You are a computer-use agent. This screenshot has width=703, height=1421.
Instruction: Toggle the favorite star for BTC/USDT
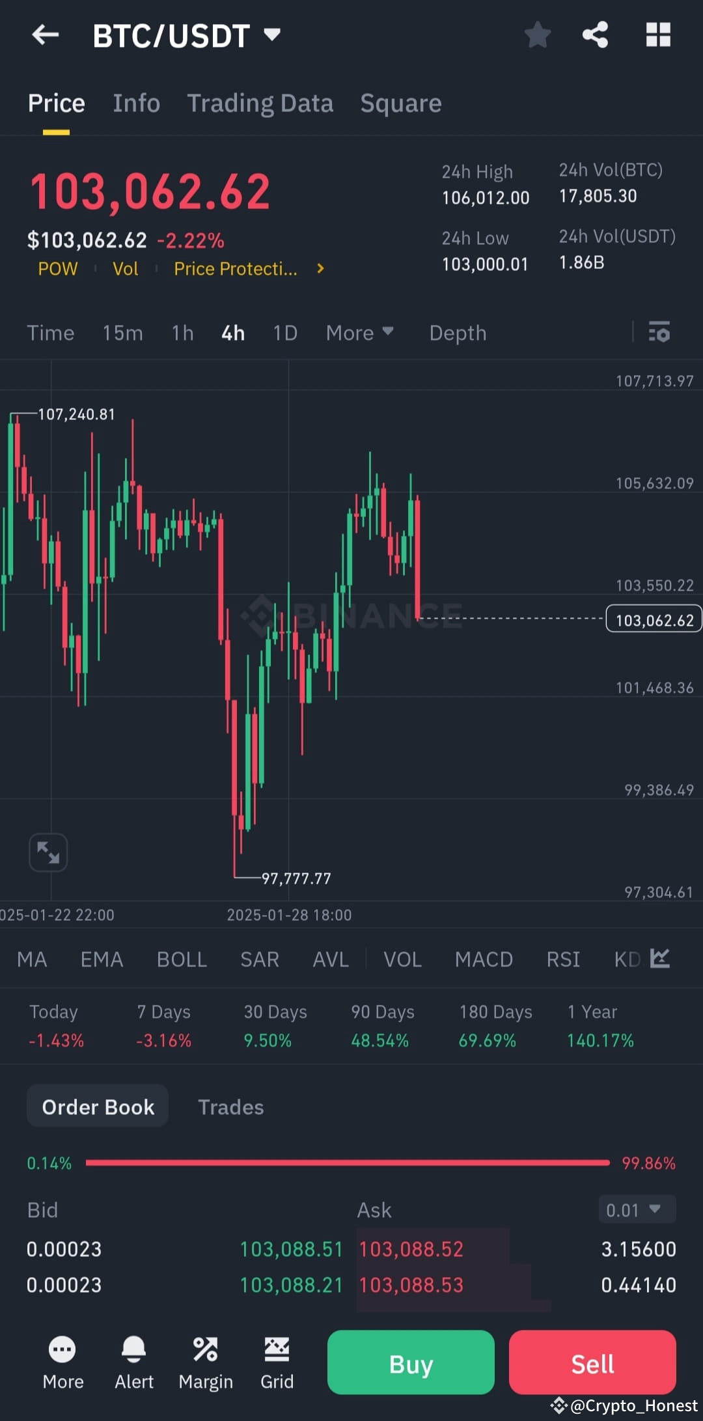click(x=538, y=35)
